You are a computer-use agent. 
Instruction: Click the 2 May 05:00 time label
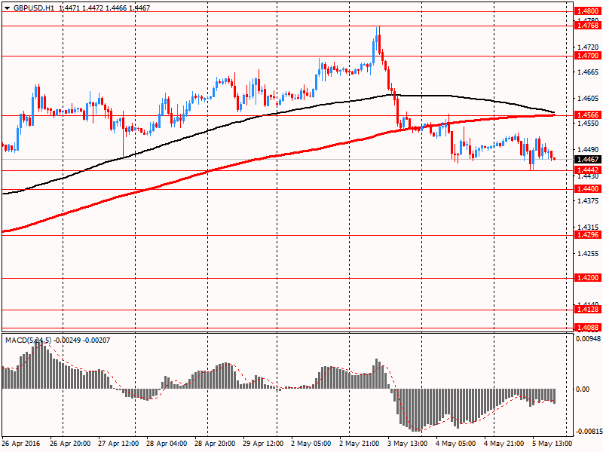[x=311, y=444]
